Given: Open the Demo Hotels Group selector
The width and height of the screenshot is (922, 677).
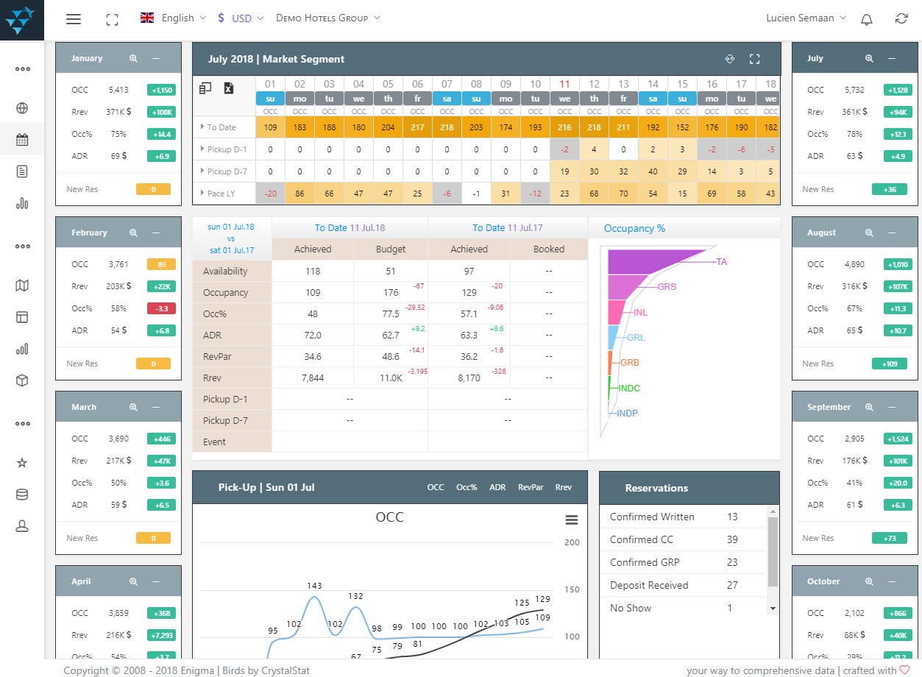Looking at the screenshot, I should coord(328,18).
